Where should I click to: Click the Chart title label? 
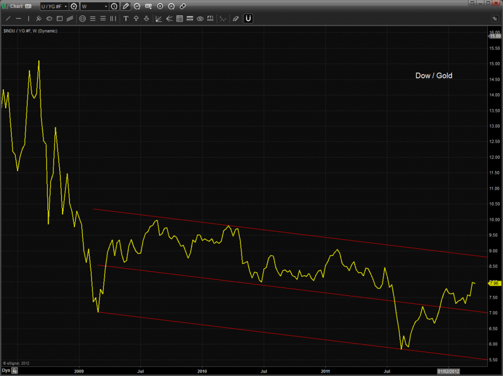pyautogui.click(x=16, y=6)
